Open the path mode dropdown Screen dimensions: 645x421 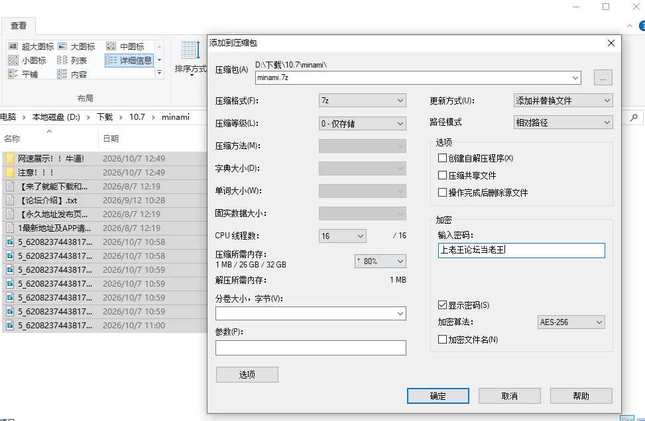coord(563,122)
